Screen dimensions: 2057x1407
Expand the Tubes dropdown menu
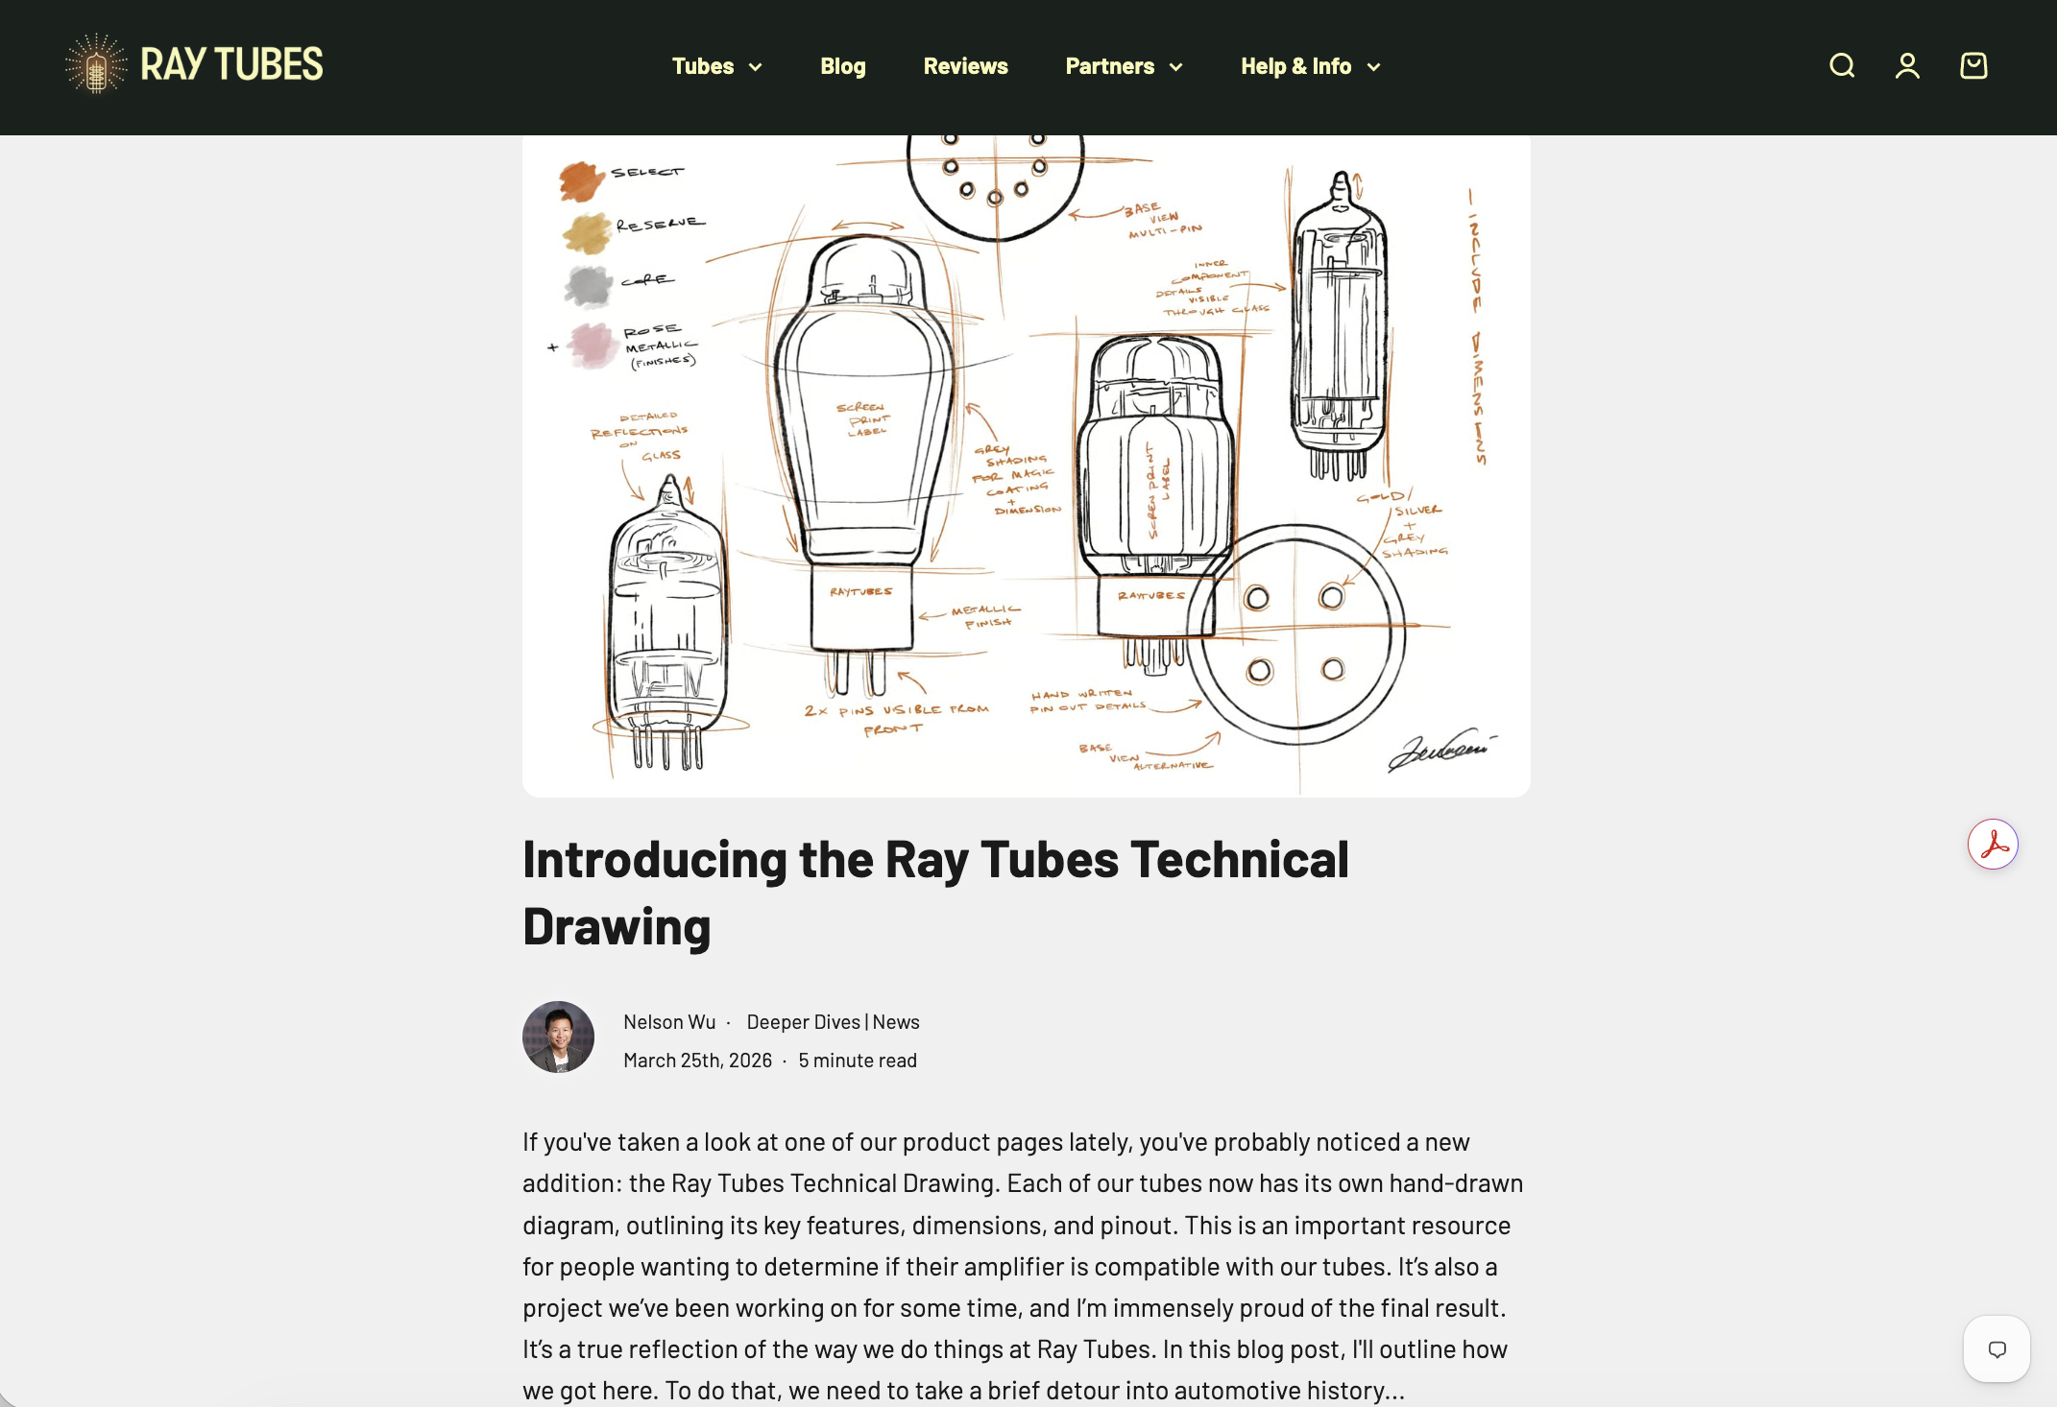click(717, 66)
